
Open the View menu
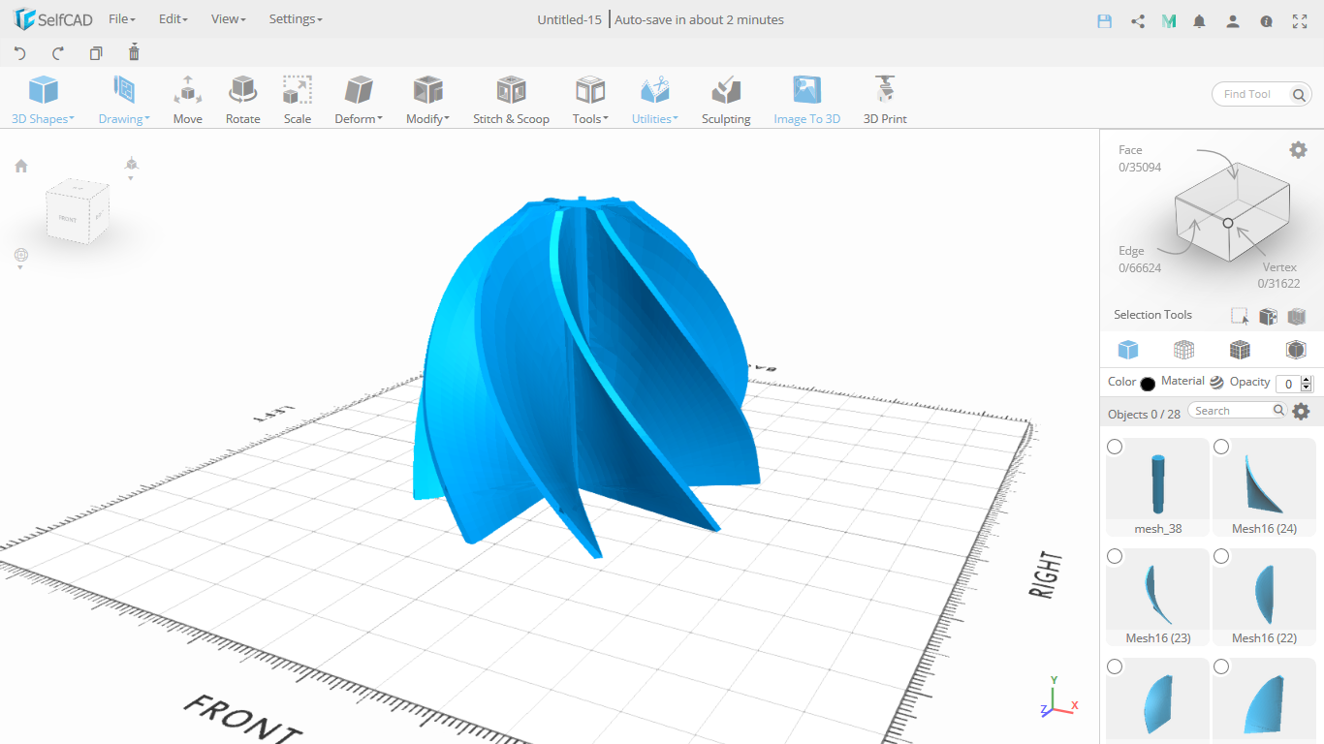pyautogui.click(x=229, y=19)
